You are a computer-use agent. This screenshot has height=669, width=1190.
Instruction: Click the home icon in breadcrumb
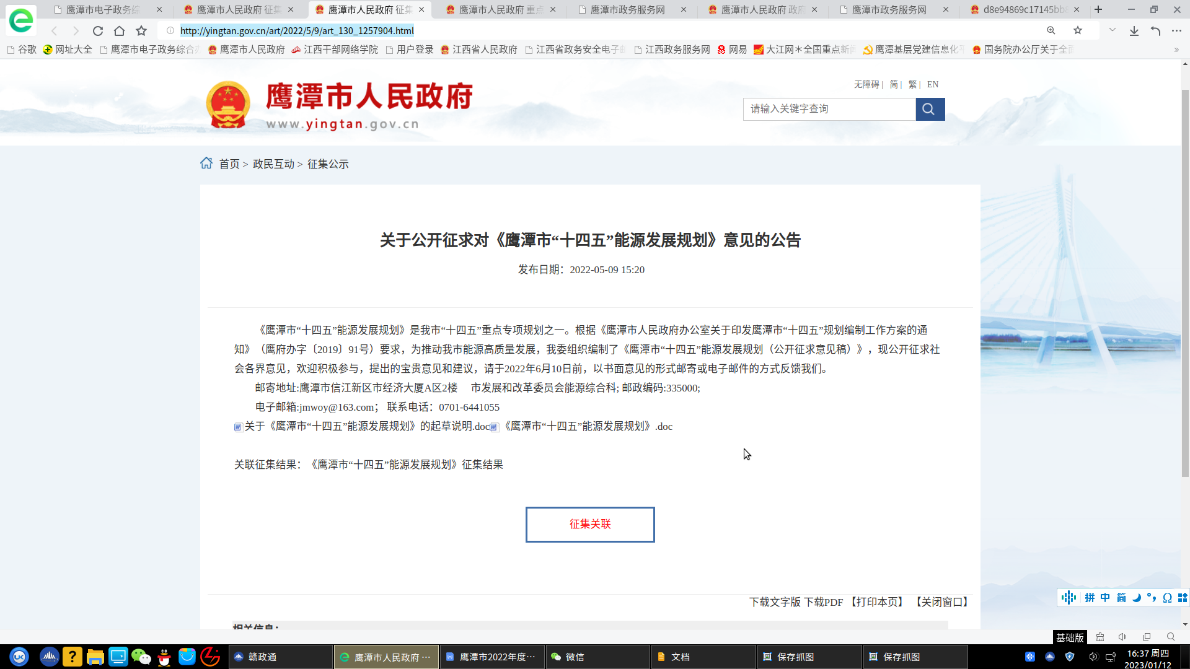coord(206,163)
